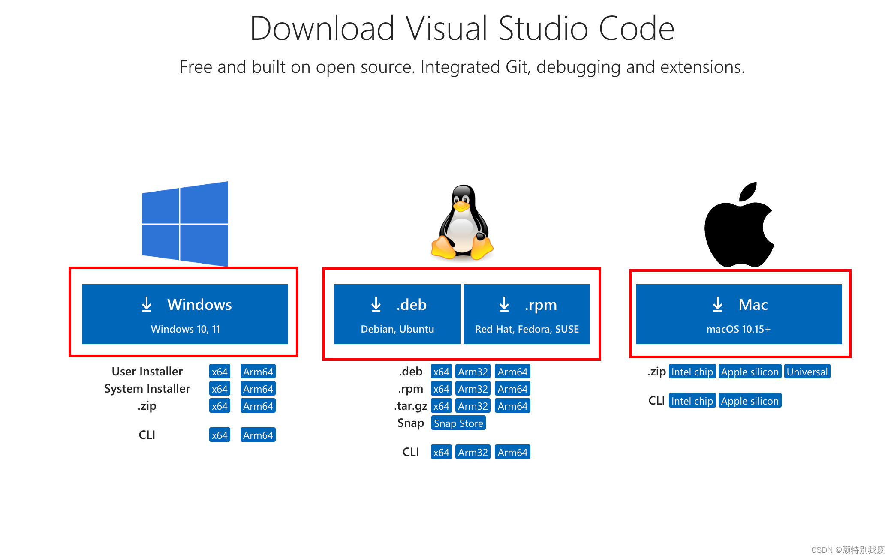Download .tar.gz x64 archive

tap(441, 406)
